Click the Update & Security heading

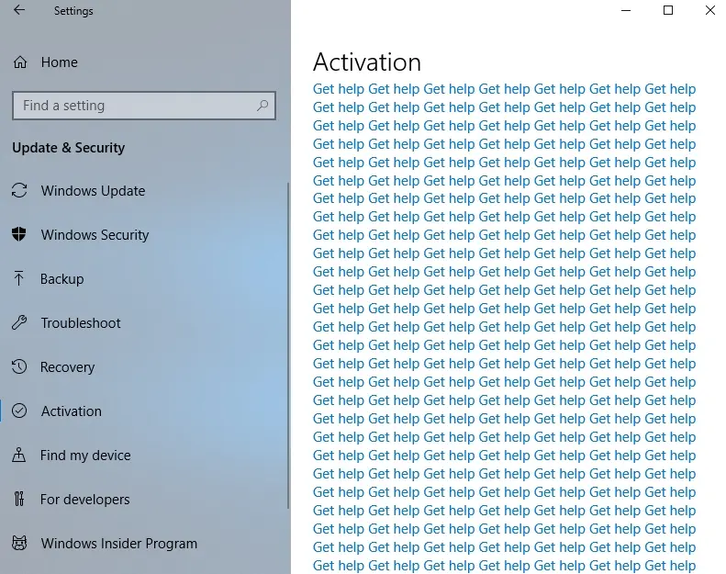69,148
